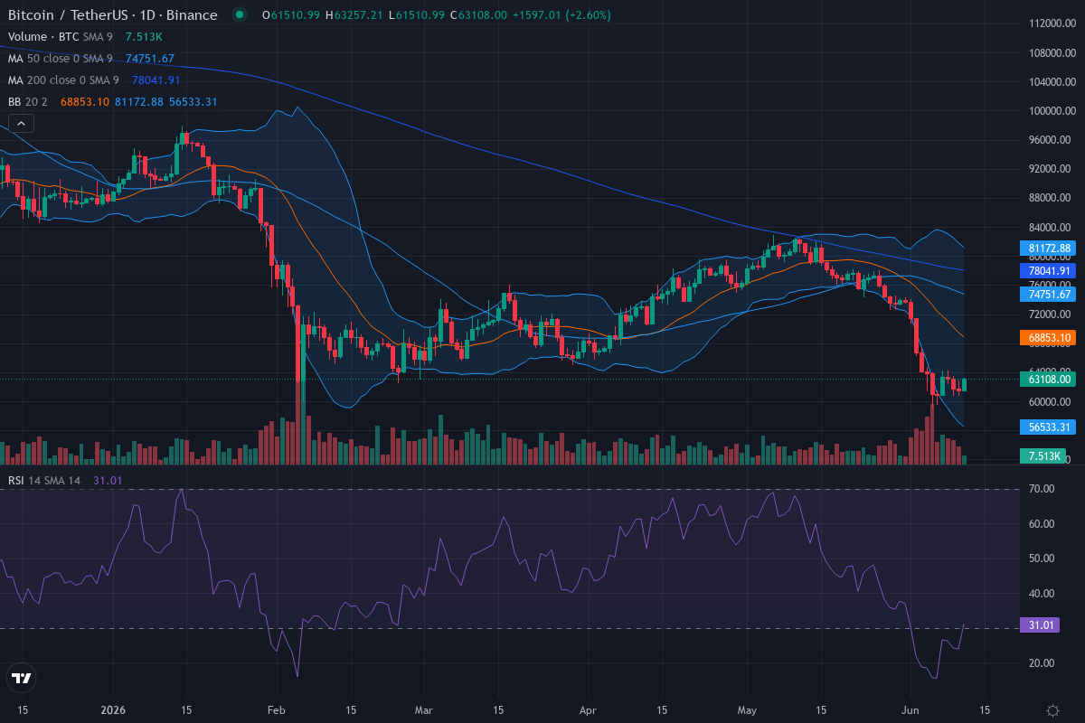1085x723 pixels.
Task: Select the RSI 14 SMA 14 legend
Action: pyautogui.click(x=44, y=480)
